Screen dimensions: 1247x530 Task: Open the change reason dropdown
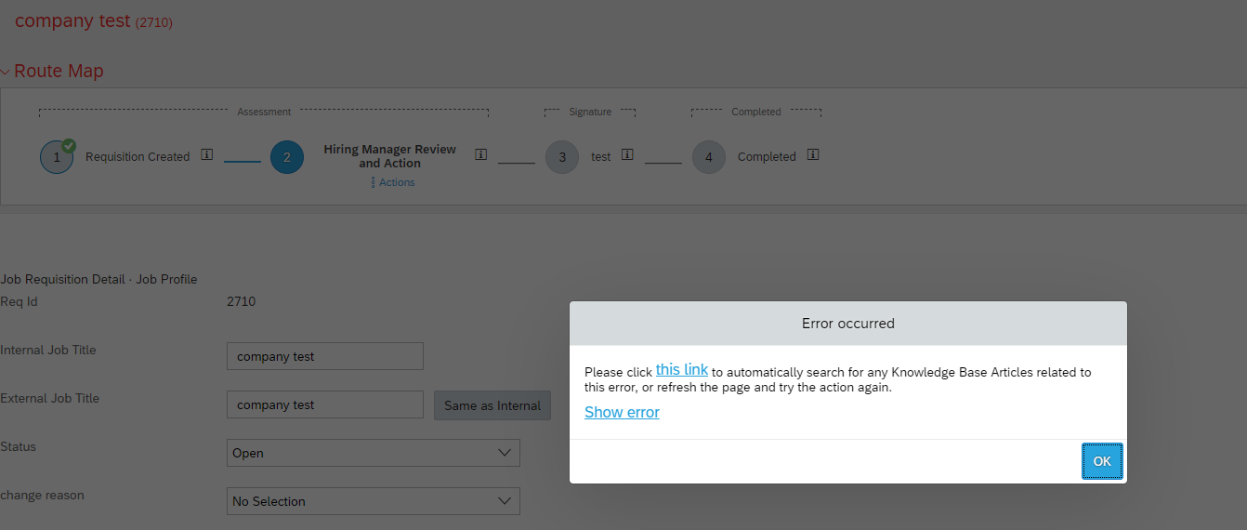(374, 501)
